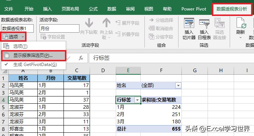254x136 pixels.
Task: Click 取消组合 ungroup
Action: [161, 28]
